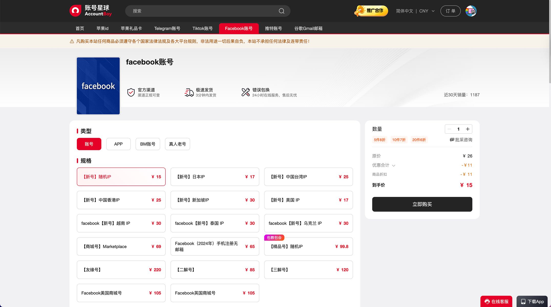The width and height of the screenshot is (551, 307).
Task: Open the 订单 orders button
Action: point(450,11)
